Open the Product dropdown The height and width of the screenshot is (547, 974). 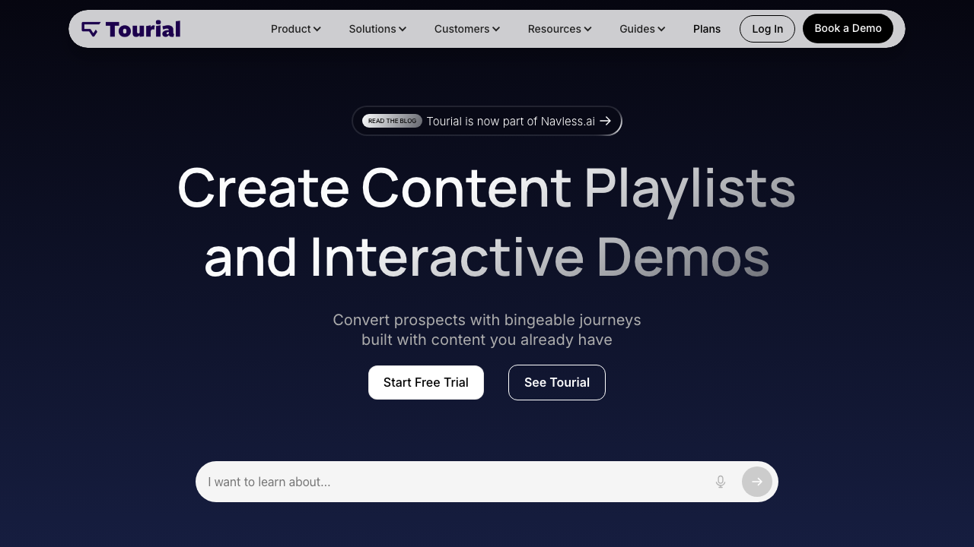[295, 29]
